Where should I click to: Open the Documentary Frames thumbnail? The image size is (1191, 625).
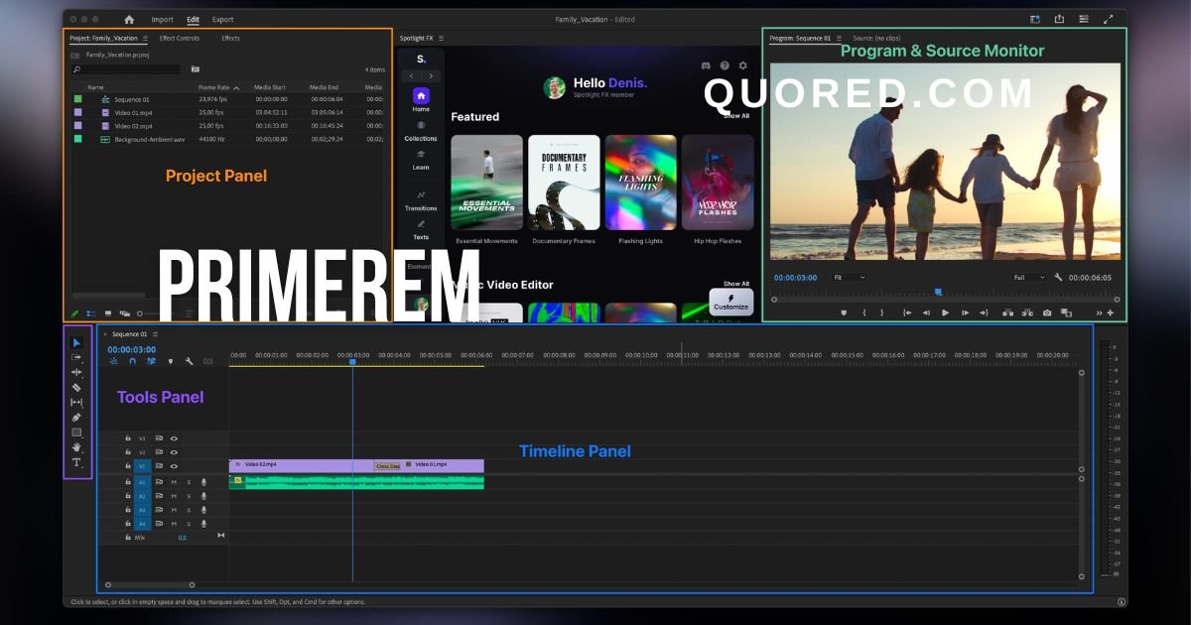(564, 183)
